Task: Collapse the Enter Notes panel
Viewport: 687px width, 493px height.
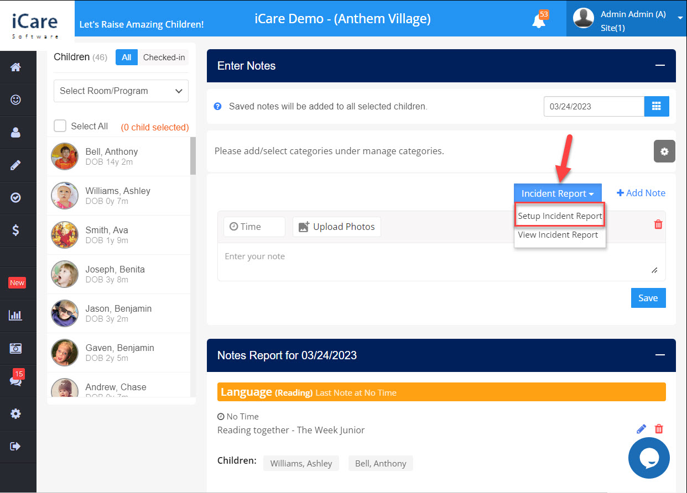Action: (660, 65)
